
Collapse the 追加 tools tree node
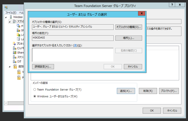click(10, 67)
